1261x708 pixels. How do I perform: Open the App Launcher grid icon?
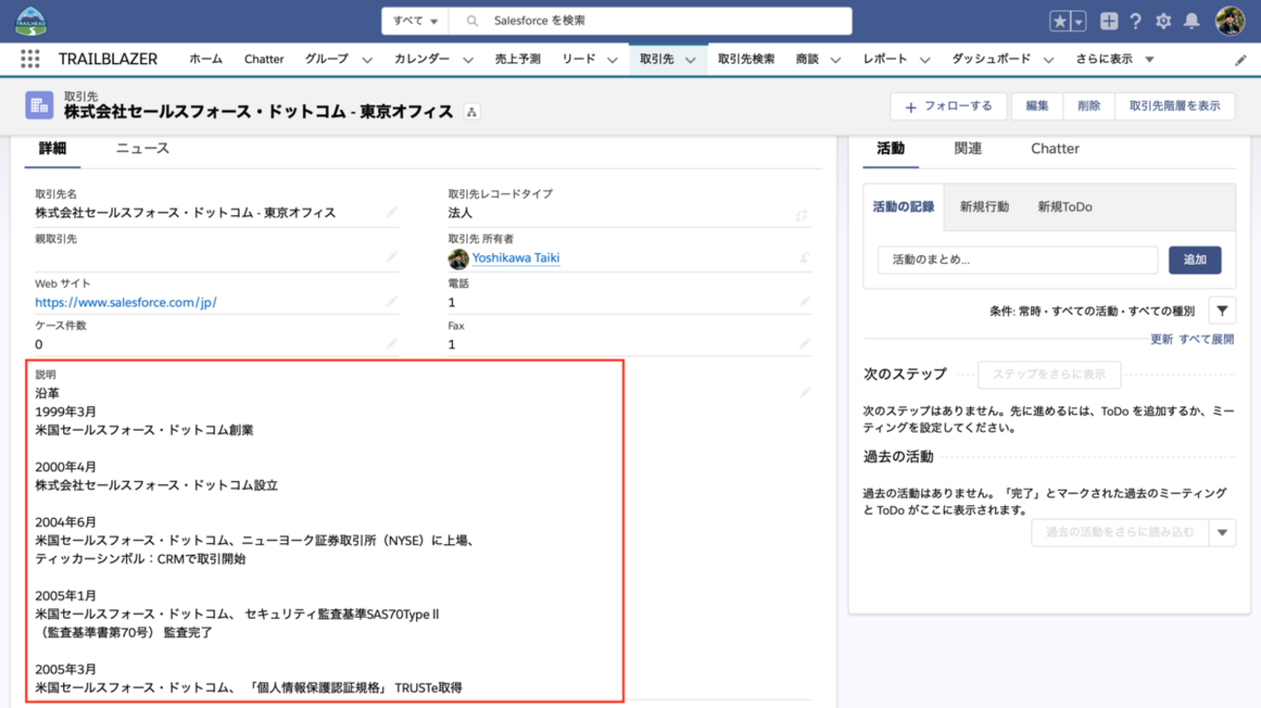(30, 59)
